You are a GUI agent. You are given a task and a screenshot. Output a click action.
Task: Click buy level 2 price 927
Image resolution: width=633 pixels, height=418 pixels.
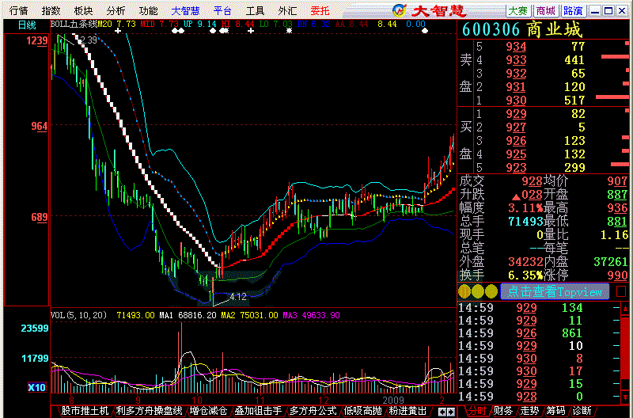pos(516,127)
